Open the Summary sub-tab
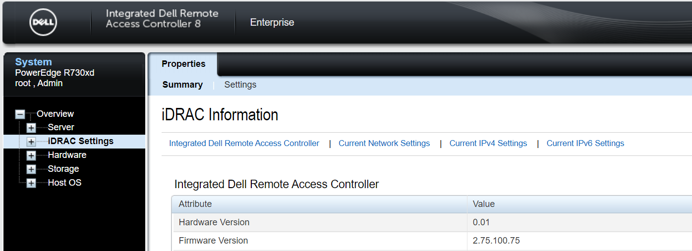Screen dimensions: 692x251 coord(182,85)
